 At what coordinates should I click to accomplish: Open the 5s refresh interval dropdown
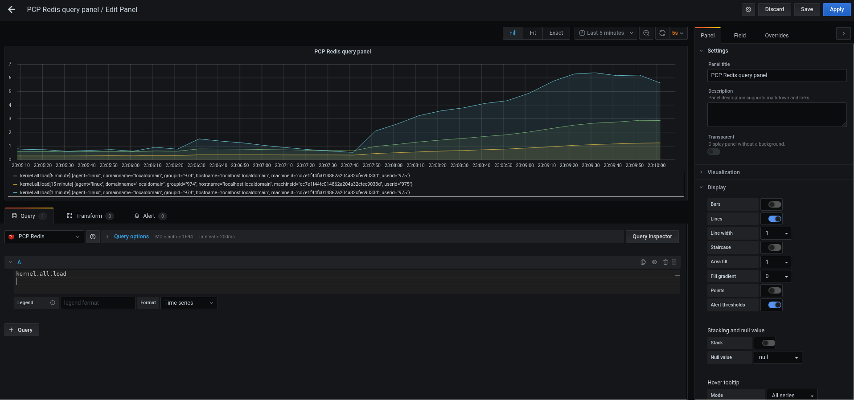click(678, 33)
